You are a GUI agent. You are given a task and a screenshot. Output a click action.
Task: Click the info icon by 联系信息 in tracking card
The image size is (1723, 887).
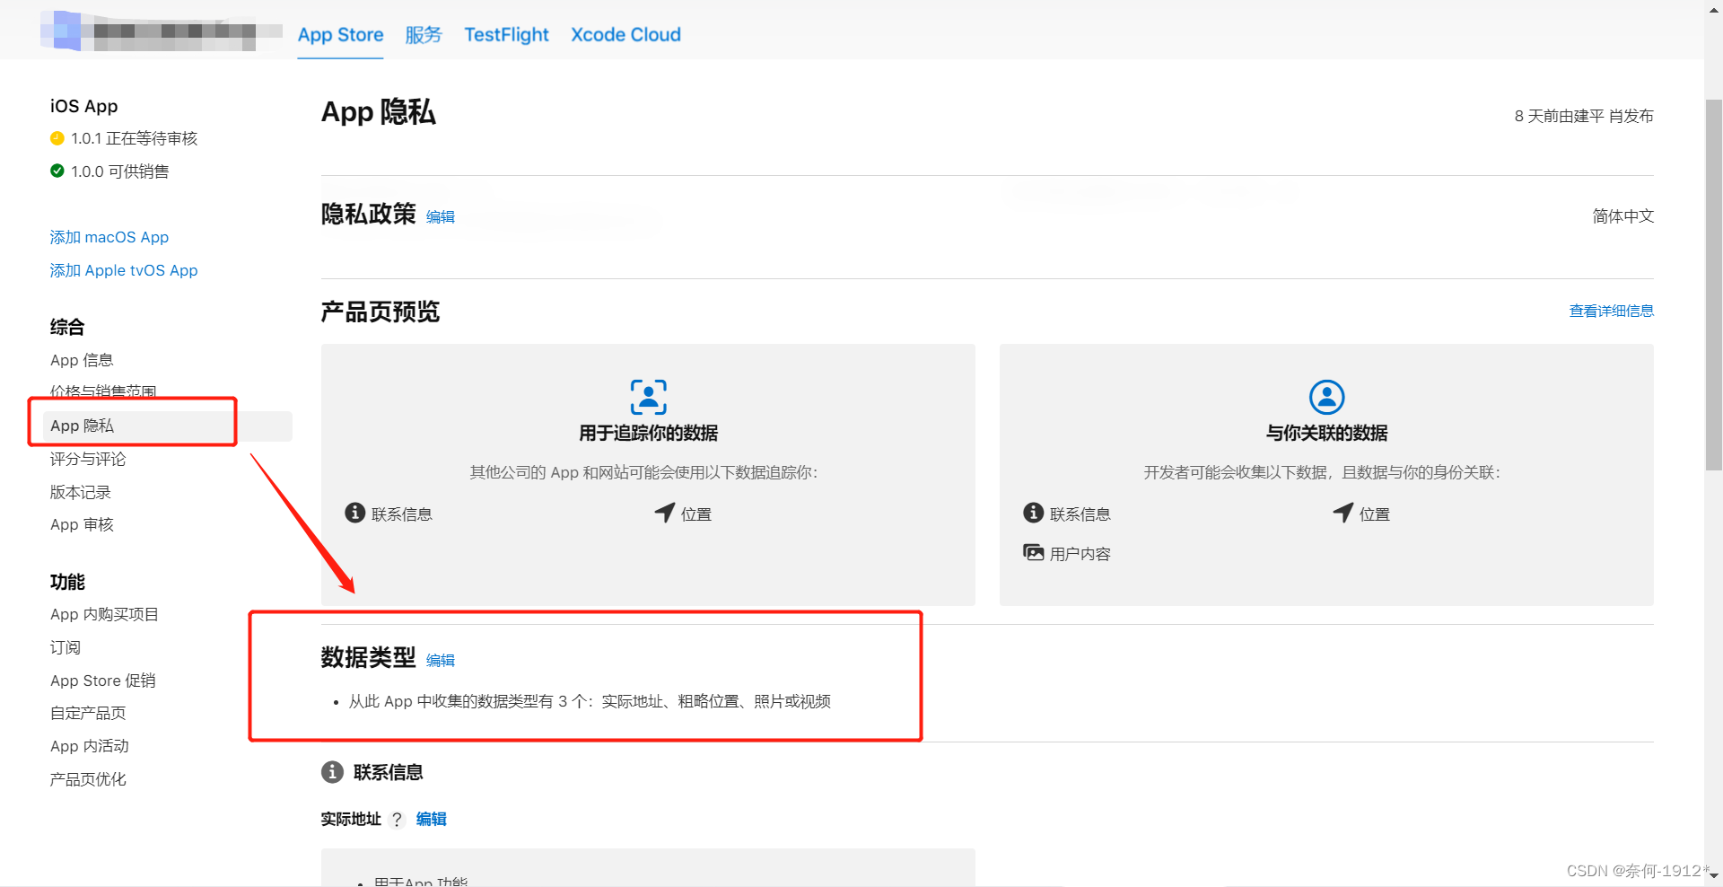(x=355, y=513)
